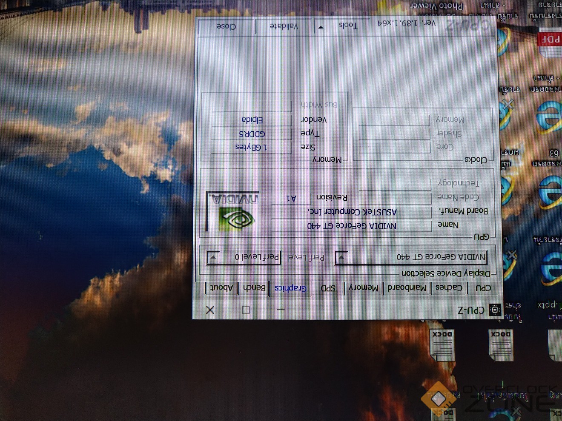Click the empty Code Name field

tap(395, 198)
